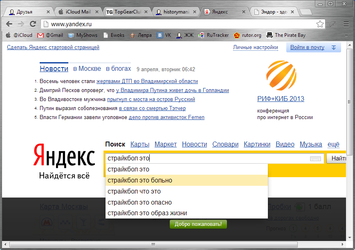
Task: Open the Музыка service link
Action: (311, 144)
